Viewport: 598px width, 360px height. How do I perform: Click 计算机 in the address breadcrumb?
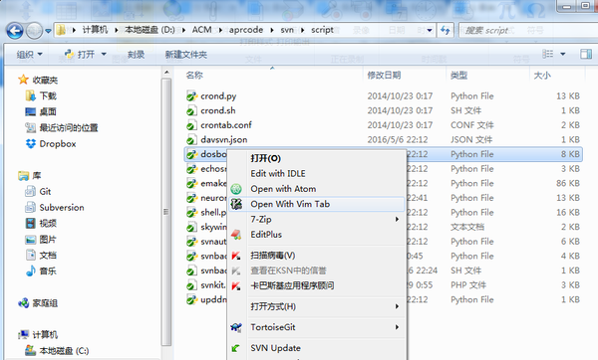tap(95, 30)
